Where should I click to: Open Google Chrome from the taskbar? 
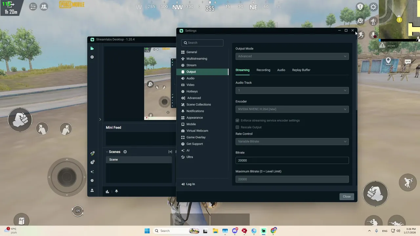click(273, 231)
